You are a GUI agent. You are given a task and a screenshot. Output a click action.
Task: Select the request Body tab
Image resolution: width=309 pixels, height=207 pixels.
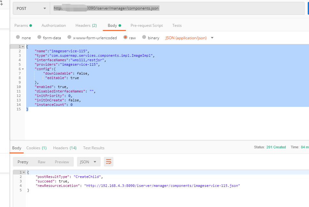(114, 26)
